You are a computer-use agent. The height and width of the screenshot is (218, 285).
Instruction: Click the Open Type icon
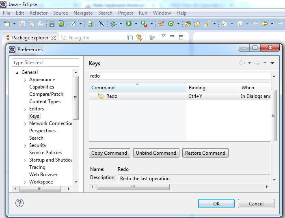[x=188, y=24]
